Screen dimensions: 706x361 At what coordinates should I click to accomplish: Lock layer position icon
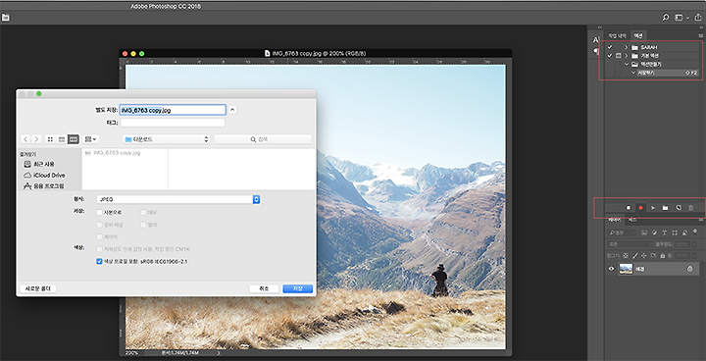[x=644, y=255]
